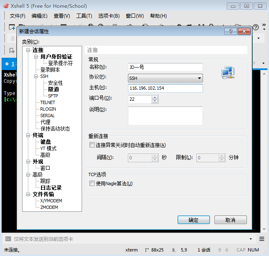The height and width of the screenshot is (256, 269).
Task: Click the dialog's question mark help button
Action: coord(230,32)
